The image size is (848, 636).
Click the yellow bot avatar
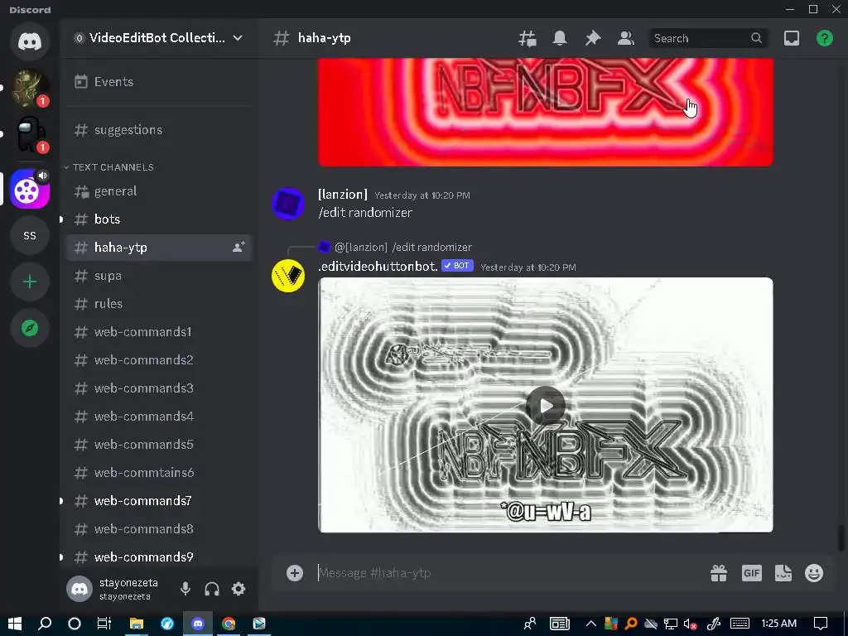[287, 275]
